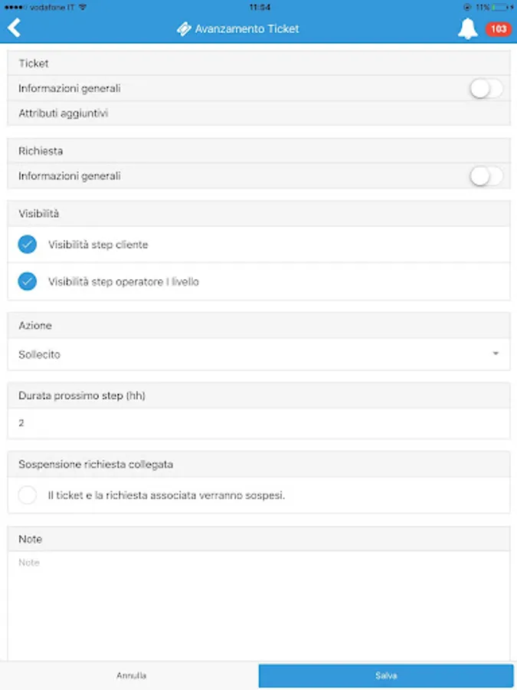Open the notifications bell
This screenshot has width=517, height=690.
click(467, 29)
